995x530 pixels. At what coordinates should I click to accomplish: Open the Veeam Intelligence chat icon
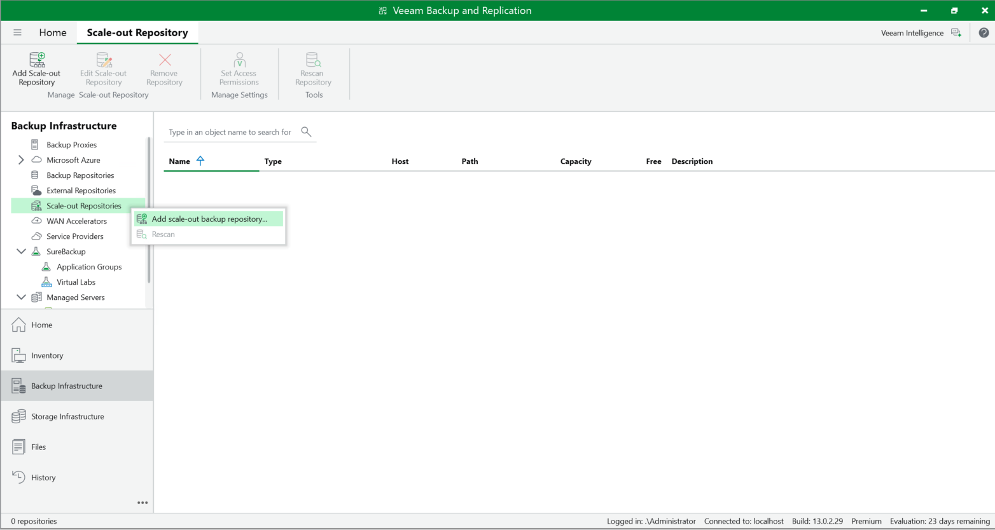tap(956, 32)
